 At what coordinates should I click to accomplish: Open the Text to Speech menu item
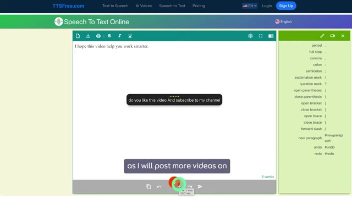(x=115, y=6)
